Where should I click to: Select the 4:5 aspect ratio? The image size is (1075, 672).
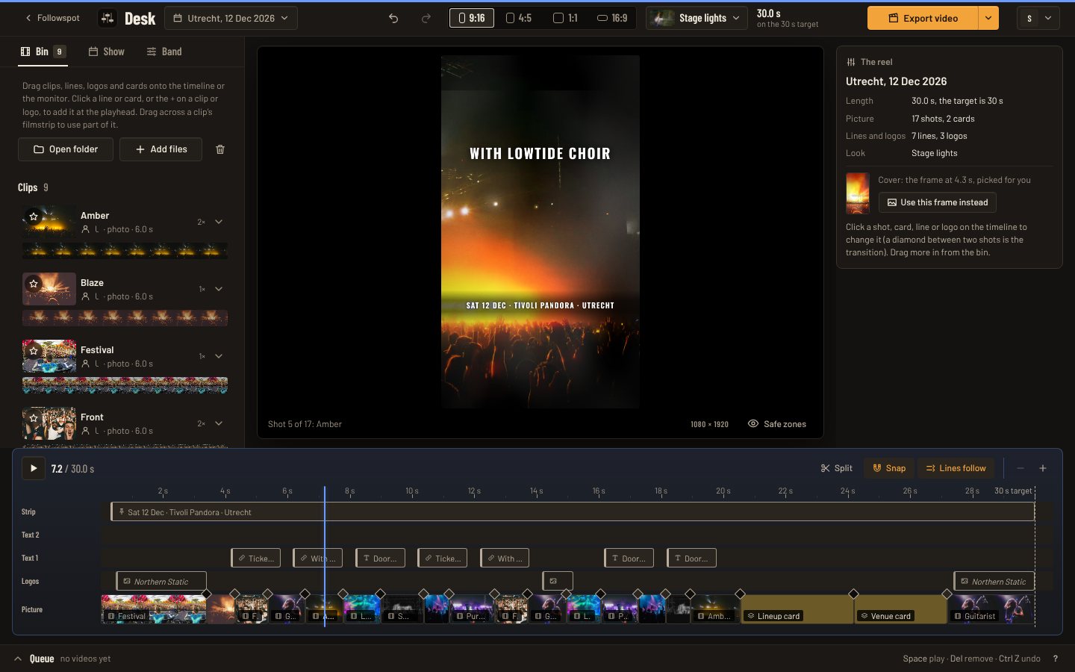pos(519,18)
